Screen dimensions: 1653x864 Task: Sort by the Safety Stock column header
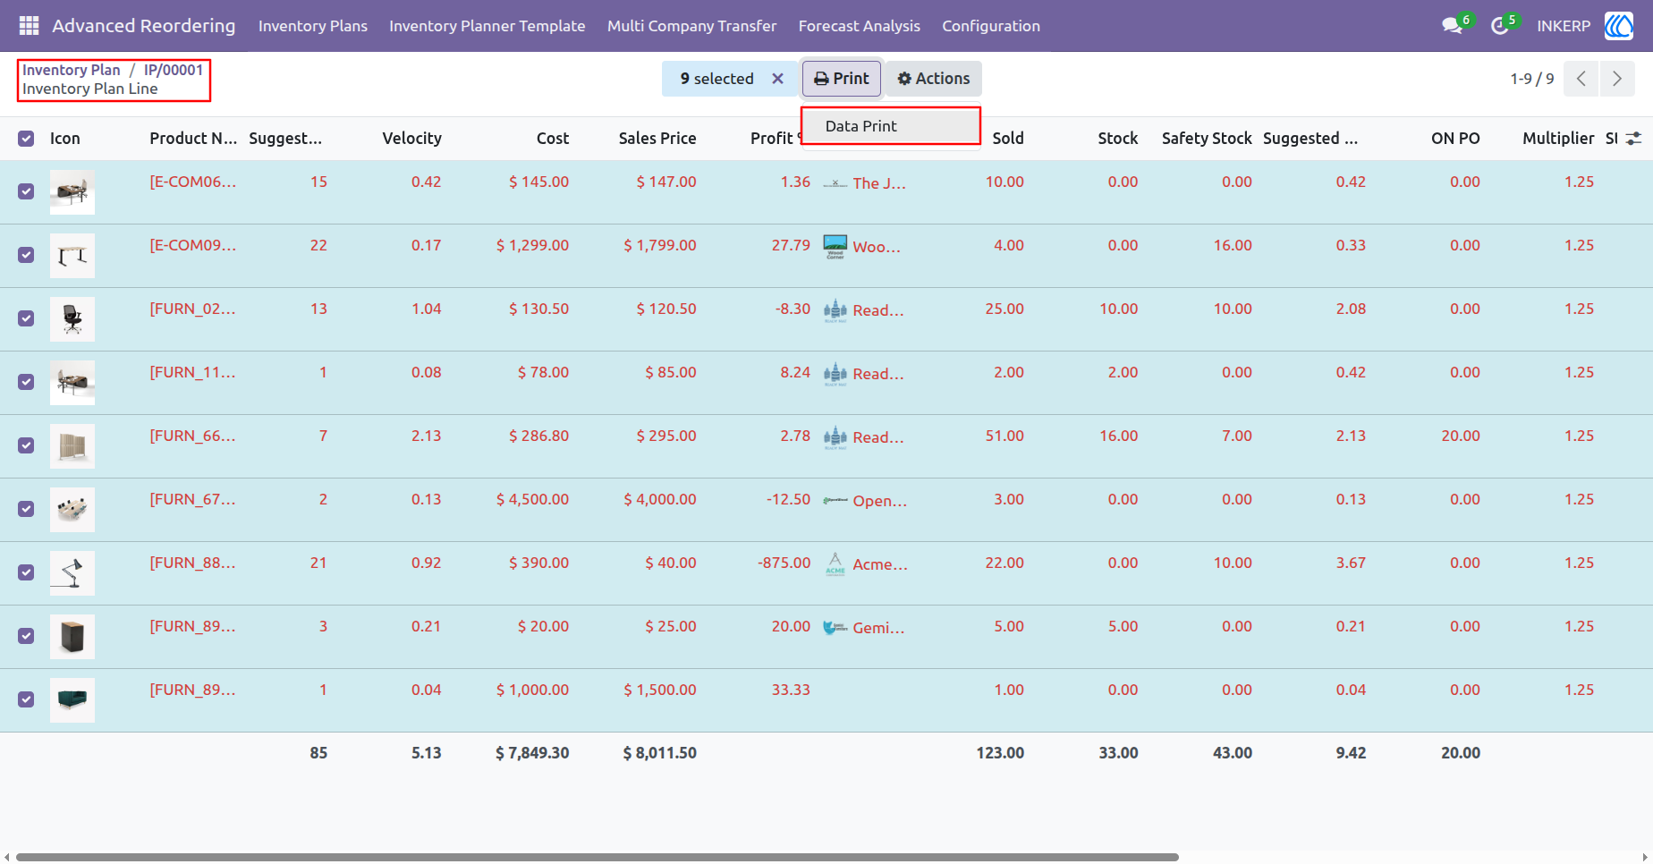[x=1207, y=139]
